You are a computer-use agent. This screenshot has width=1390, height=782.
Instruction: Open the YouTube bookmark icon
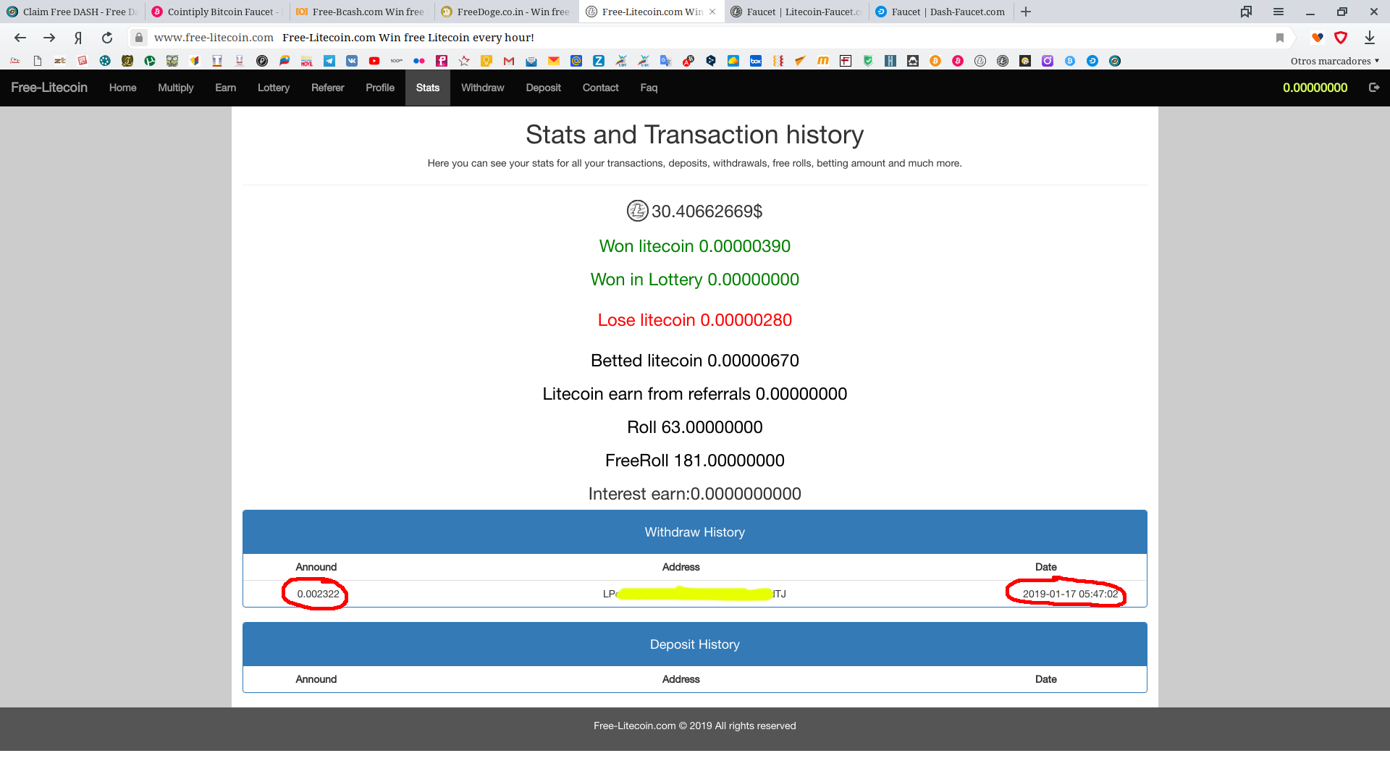click(x=374, y=61)
